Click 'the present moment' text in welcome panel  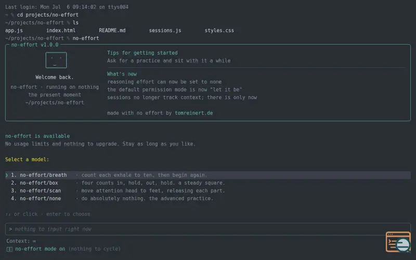click(55, 95)
